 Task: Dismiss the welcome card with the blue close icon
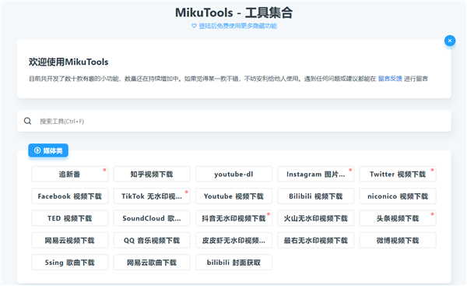[450, 41]
